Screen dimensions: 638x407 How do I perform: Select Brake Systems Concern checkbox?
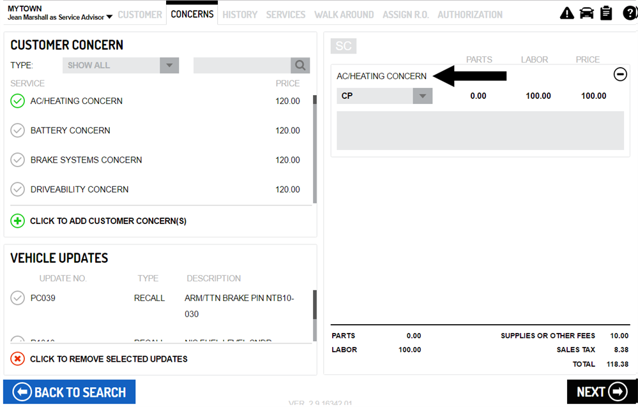17,159
